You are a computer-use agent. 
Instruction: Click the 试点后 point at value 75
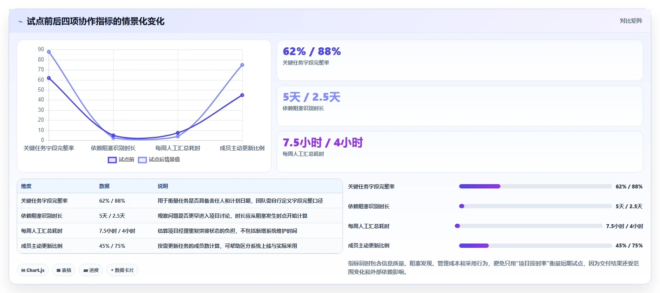(x=242, y=65)
